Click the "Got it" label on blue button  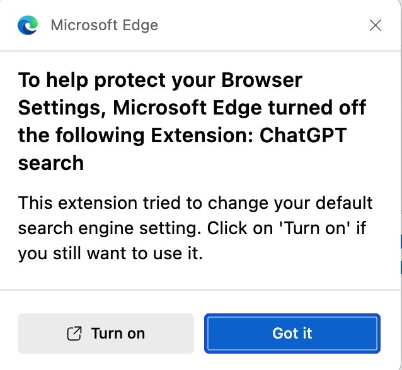(292, 334)
